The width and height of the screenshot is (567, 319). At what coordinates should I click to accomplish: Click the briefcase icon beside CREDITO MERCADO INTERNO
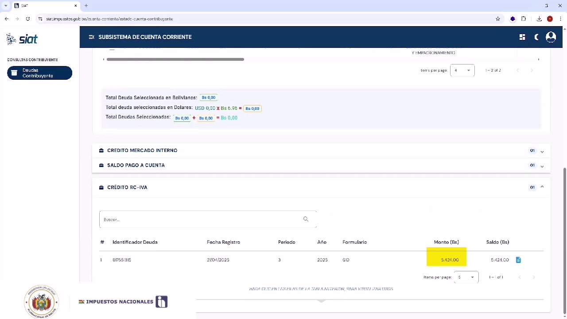point(101,151)
